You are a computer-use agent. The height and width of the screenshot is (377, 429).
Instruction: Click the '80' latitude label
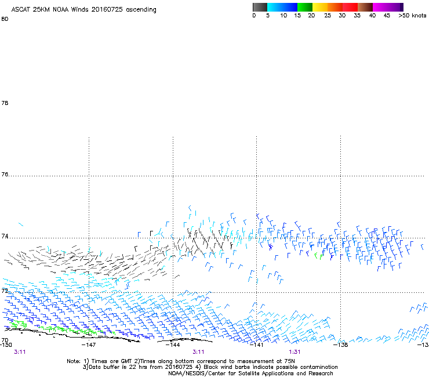tap(5, 19)
